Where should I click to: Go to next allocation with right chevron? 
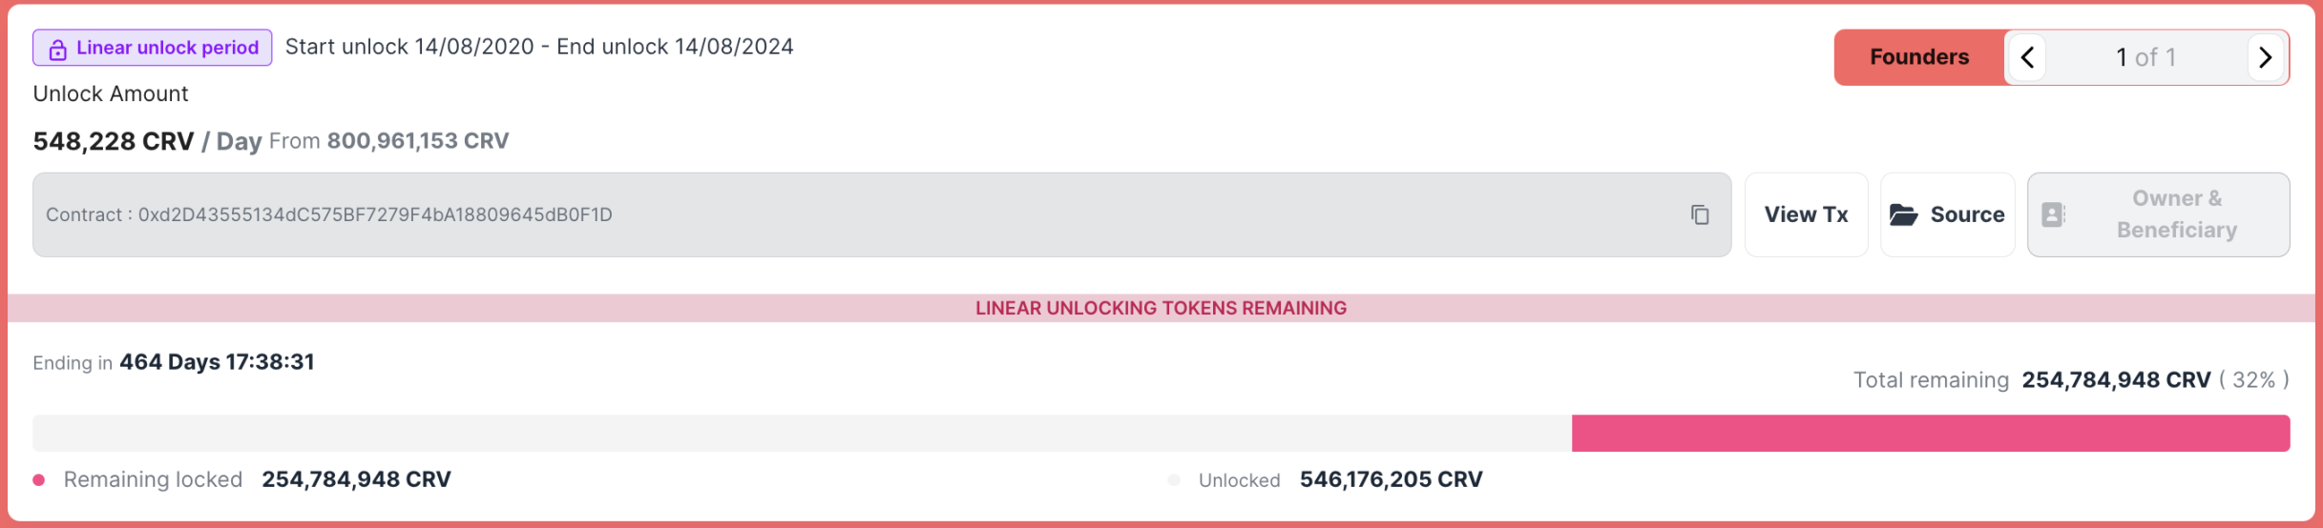(2266, 57)
